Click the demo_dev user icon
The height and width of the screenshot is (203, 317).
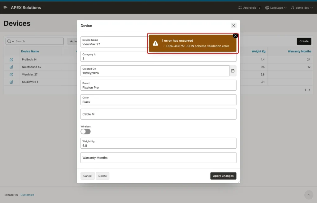click(293, 8)
